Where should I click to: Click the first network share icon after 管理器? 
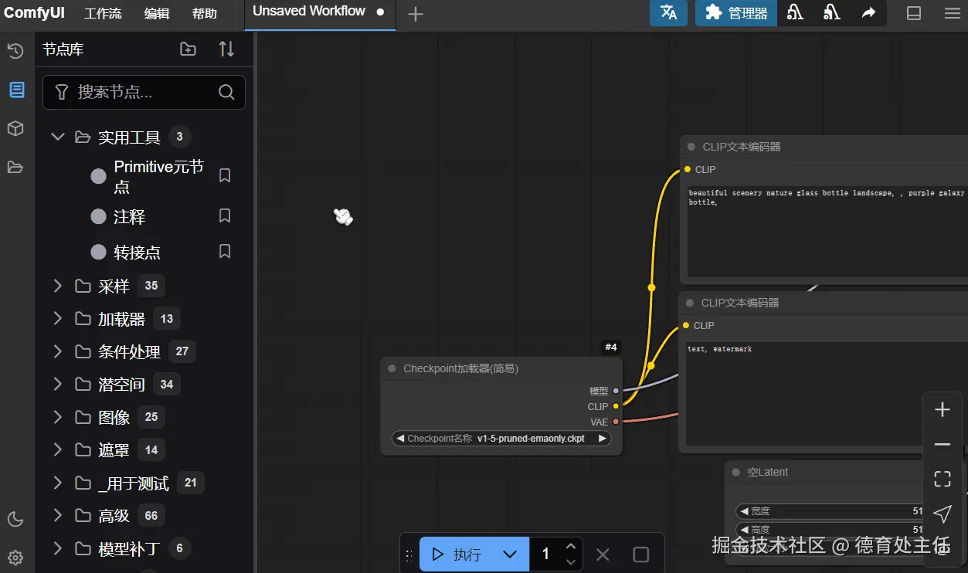point(795,13)
